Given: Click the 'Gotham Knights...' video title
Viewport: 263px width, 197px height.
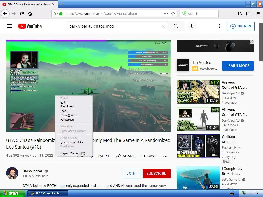Looking at the screenshot, I should (x=229, y=139).
